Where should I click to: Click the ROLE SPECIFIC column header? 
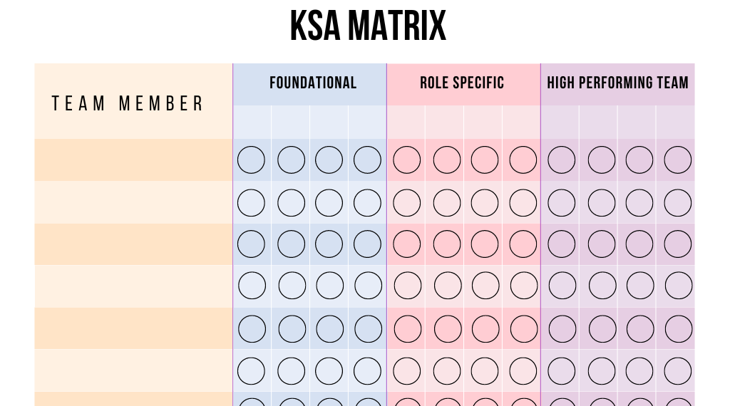click(x=462, y=83)
